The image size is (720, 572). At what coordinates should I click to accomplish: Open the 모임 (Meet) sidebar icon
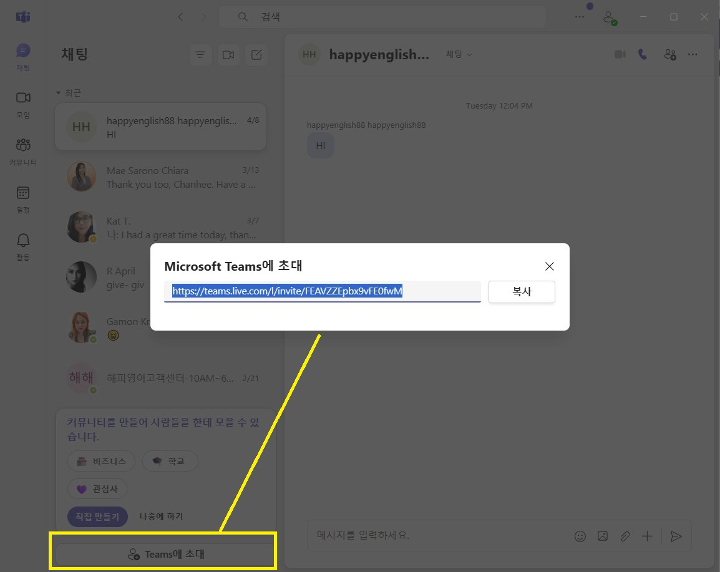pyautogui.click(x=23, y=103)
